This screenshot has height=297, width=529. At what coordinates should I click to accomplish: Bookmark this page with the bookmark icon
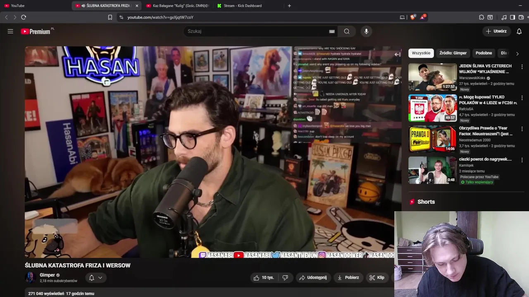click(x=110, y=17)
